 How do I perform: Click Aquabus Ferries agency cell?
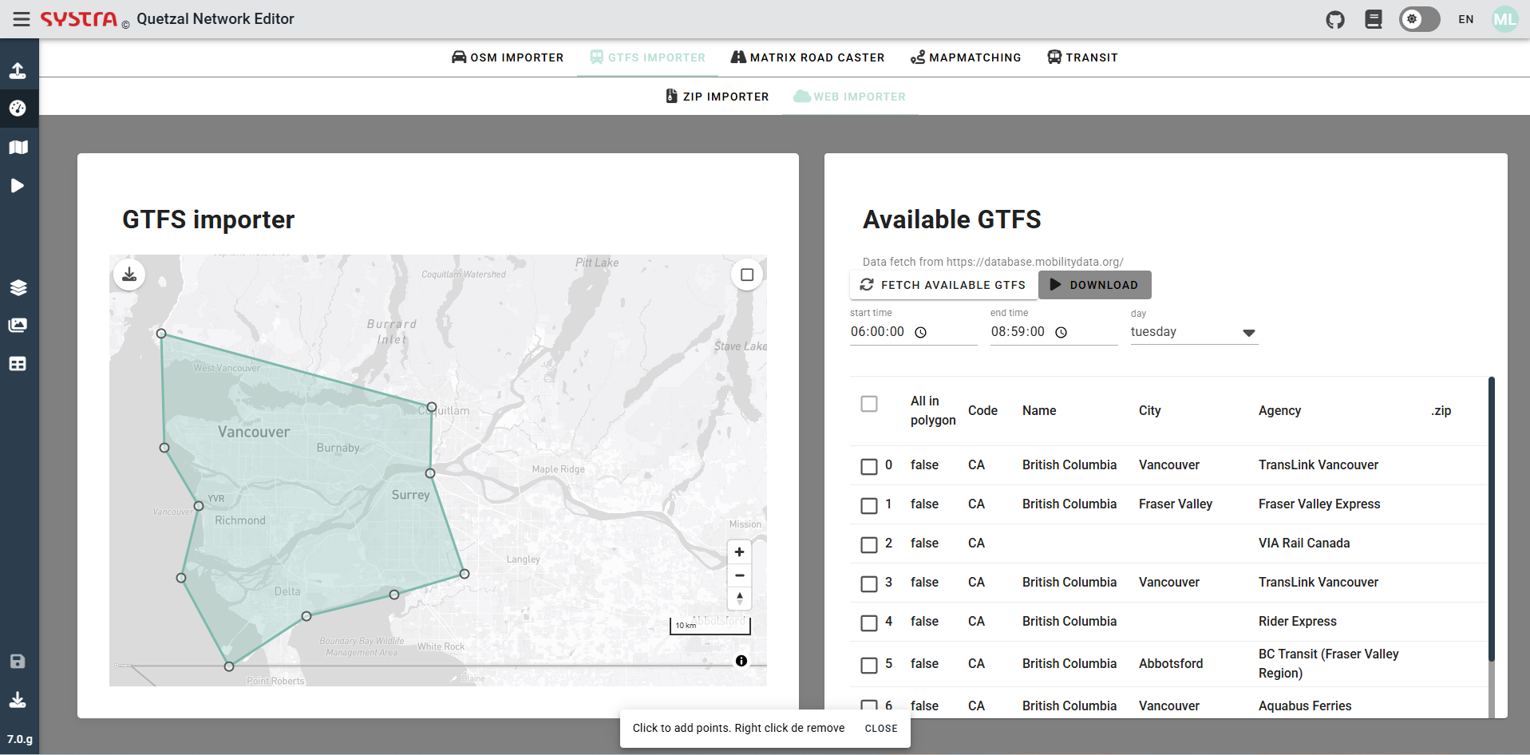pos(1305,706)
